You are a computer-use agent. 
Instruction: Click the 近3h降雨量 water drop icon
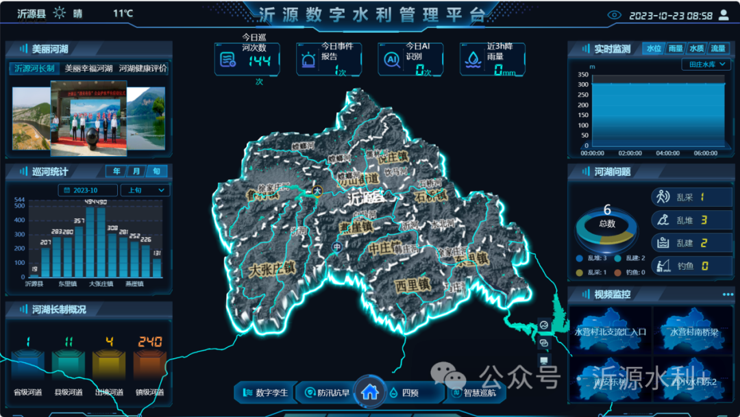(x=473, y=60)
